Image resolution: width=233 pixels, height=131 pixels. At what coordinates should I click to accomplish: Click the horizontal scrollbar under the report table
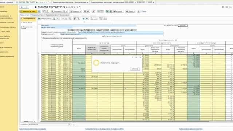click(x=125, y=122)
